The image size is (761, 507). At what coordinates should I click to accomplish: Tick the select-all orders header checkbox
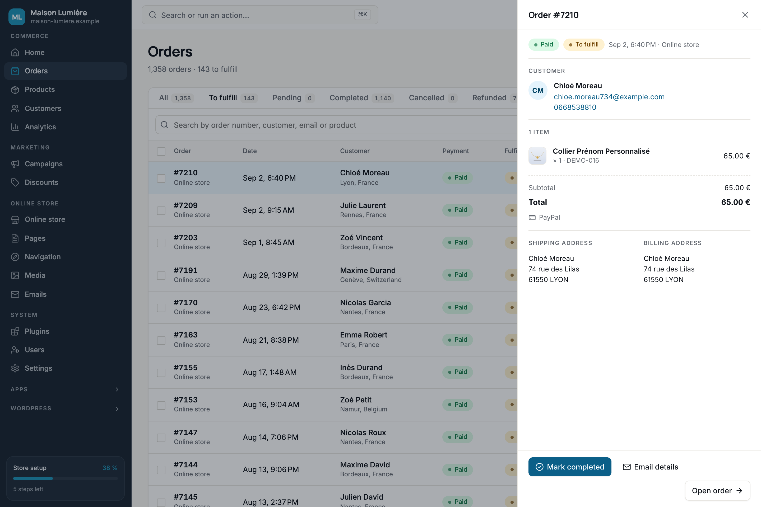[161, 151]
